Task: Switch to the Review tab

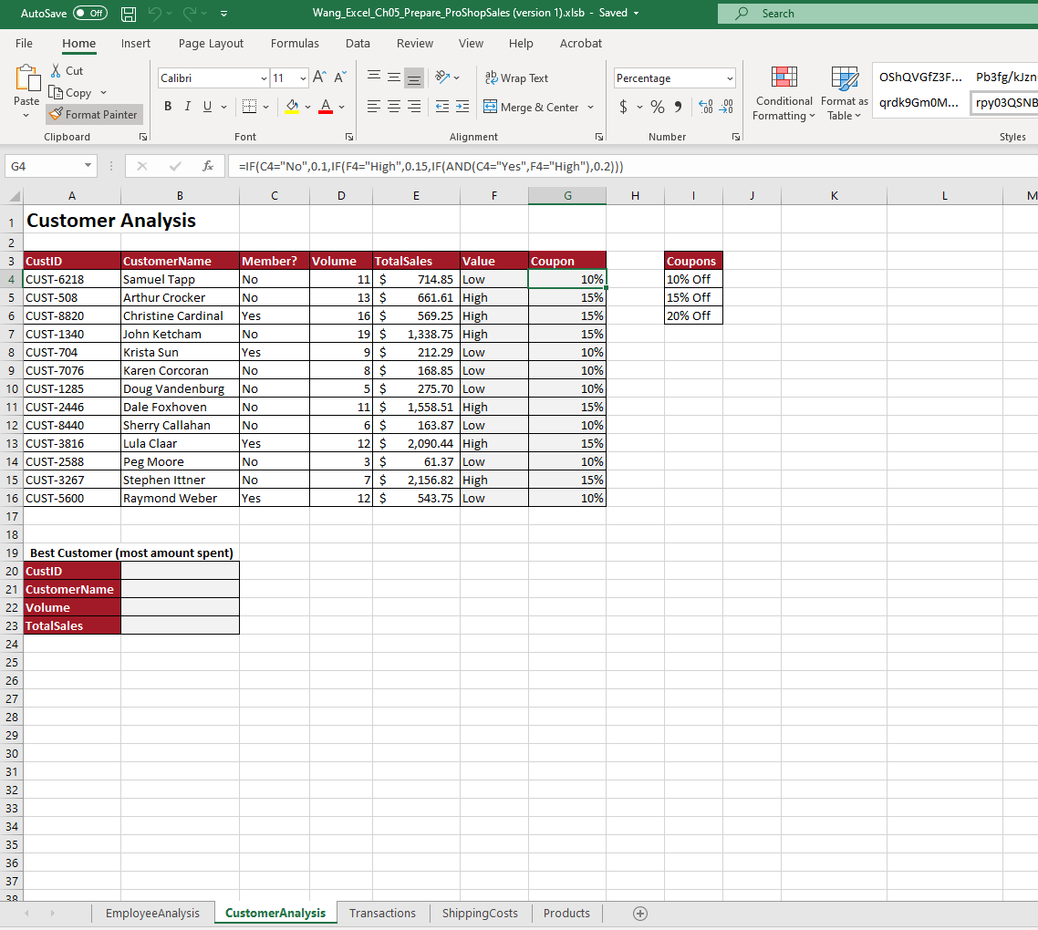Action: point(415,43)
